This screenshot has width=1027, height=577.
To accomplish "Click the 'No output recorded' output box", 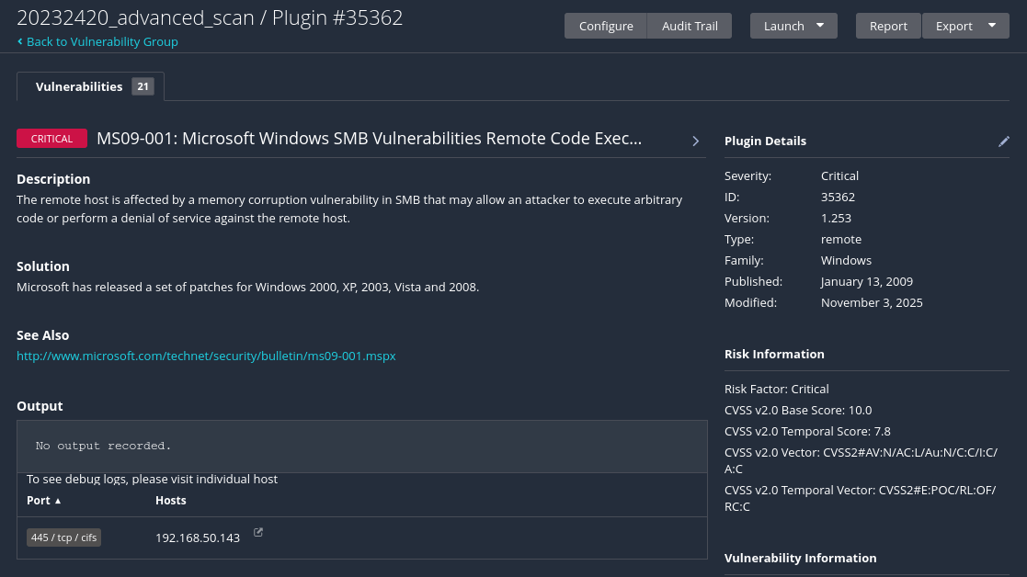I will pos(361,446).
